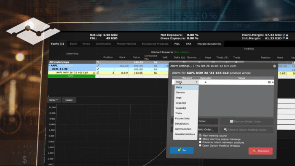Image resolution: width=295 pixels, height=166 pixels.
Task: Click warning triangle next to Maint.Margin
Action: 287,35
